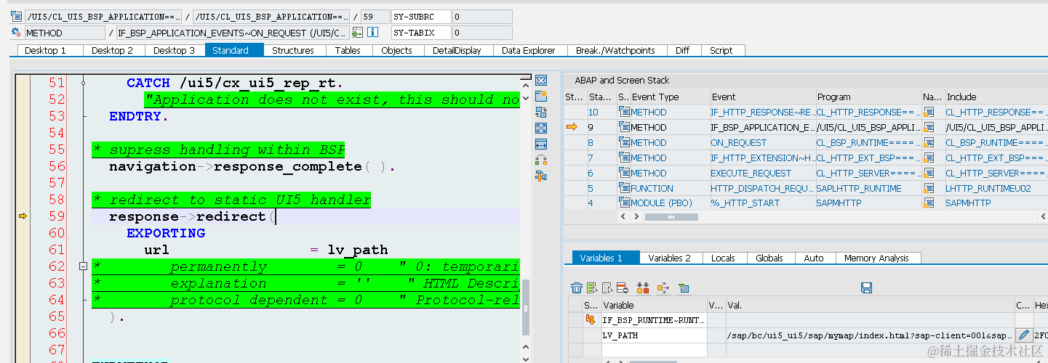Click the empty variable name field below LV_PATH
Screen dimensions: 1048x363
654,350
